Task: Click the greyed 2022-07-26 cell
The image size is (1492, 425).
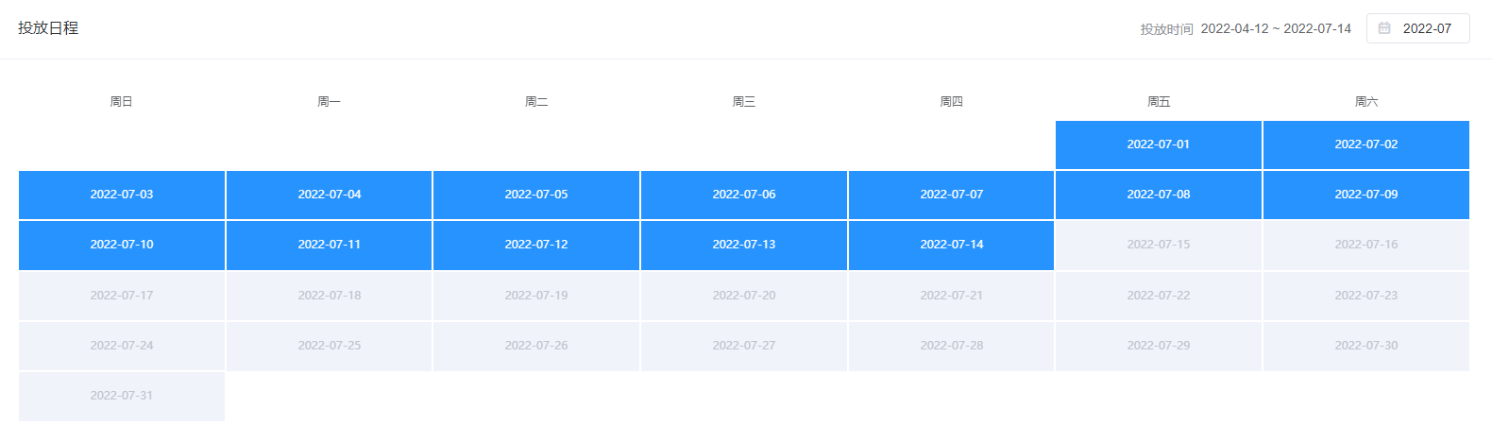Action: click(x=536, y=346)
